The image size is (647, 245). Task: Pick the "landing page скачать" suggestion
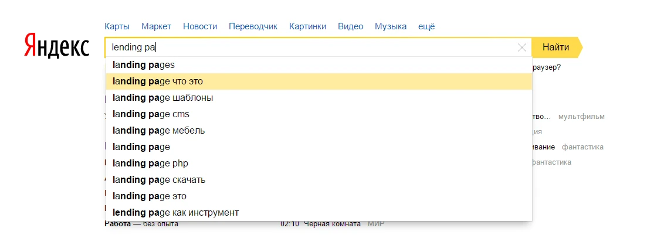159,180
